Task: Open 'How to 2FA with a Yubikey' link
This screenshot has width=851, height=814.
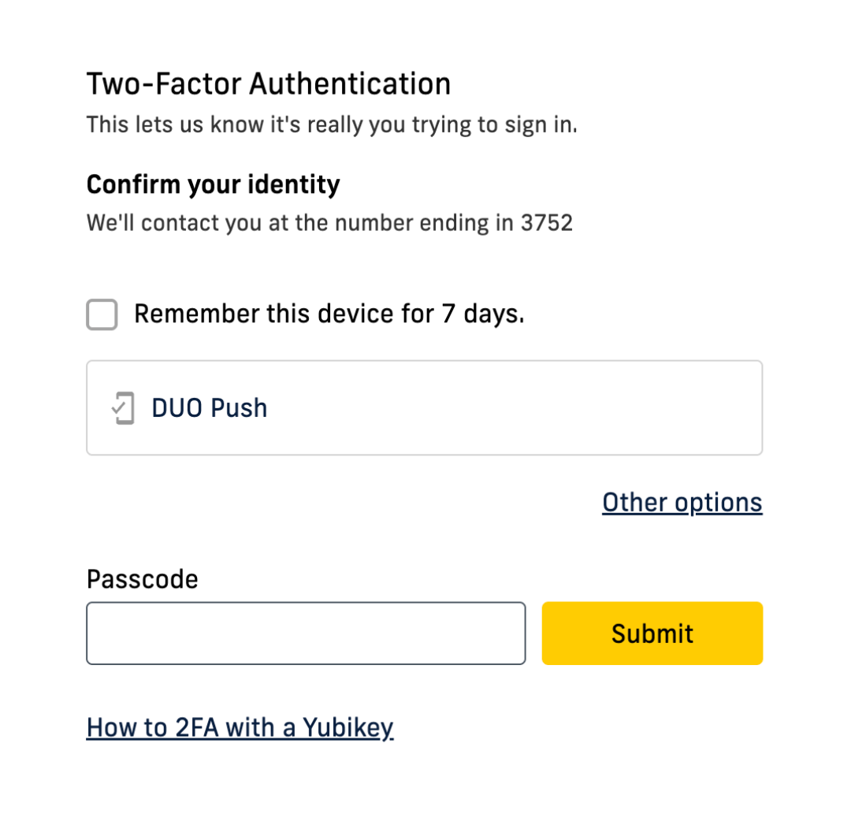Action: coord(240,727)
